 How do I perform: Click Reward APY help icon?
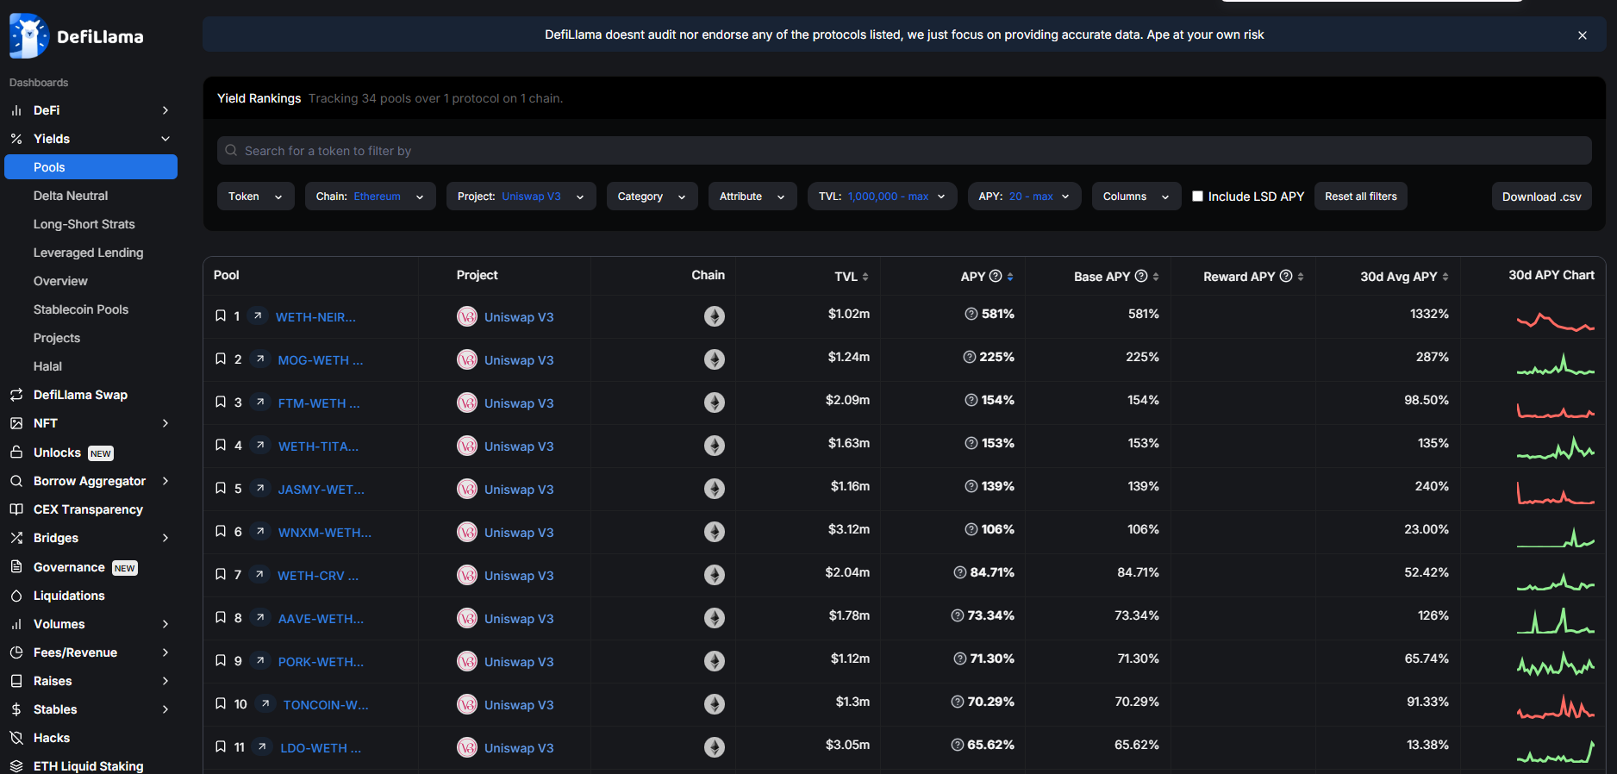[1286, 276]
